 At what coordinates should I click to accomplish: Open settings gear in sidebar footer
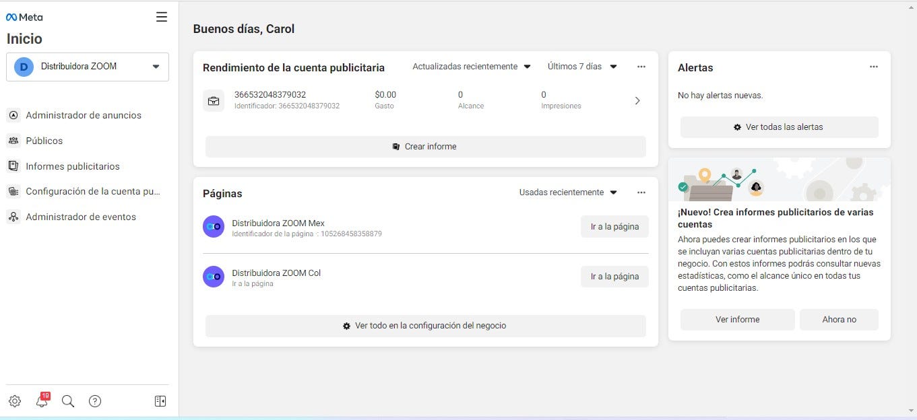click(15, 401)
